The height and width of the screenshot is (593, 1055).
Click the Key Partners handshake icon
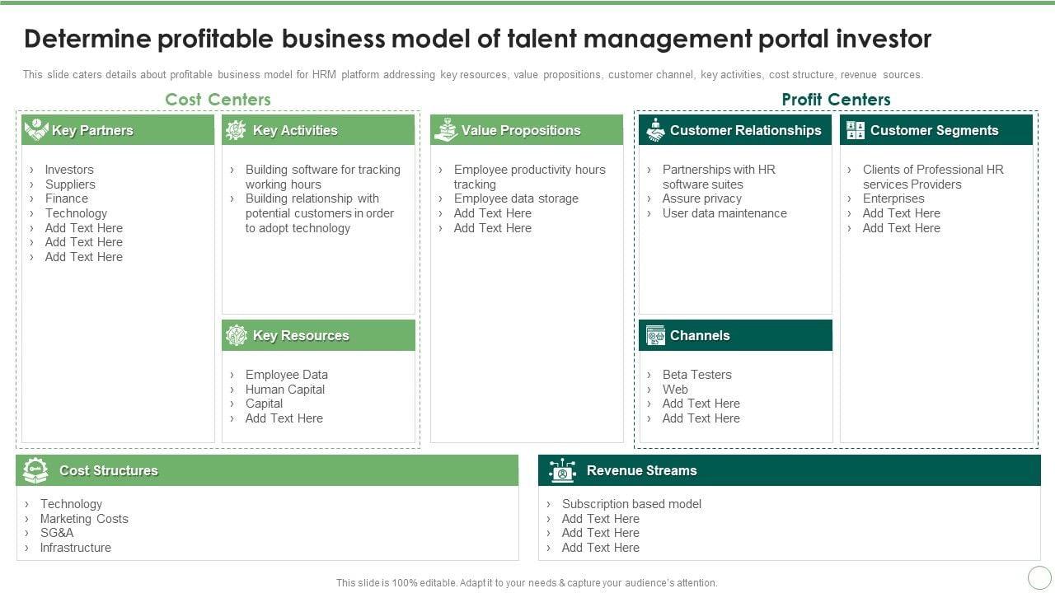pyautogui.click(x=36, y=129)
